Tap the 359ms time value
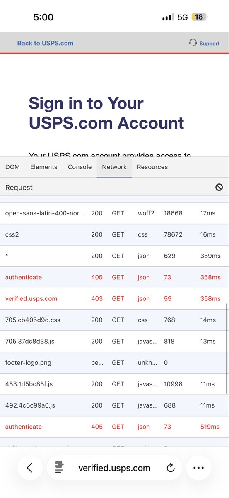Viewport: 229px width, 498px height. (210, 256)
